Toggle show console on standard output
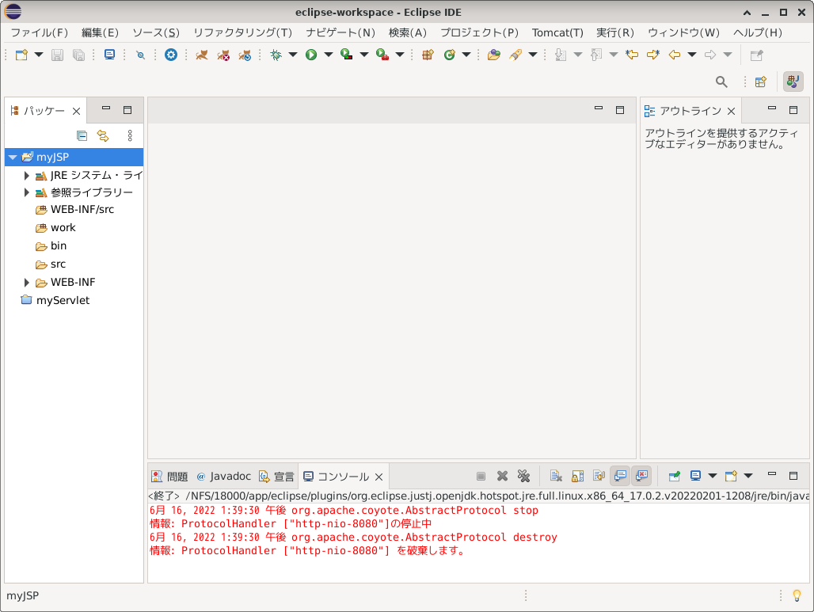Screen dimensions: 814x612 620,476
